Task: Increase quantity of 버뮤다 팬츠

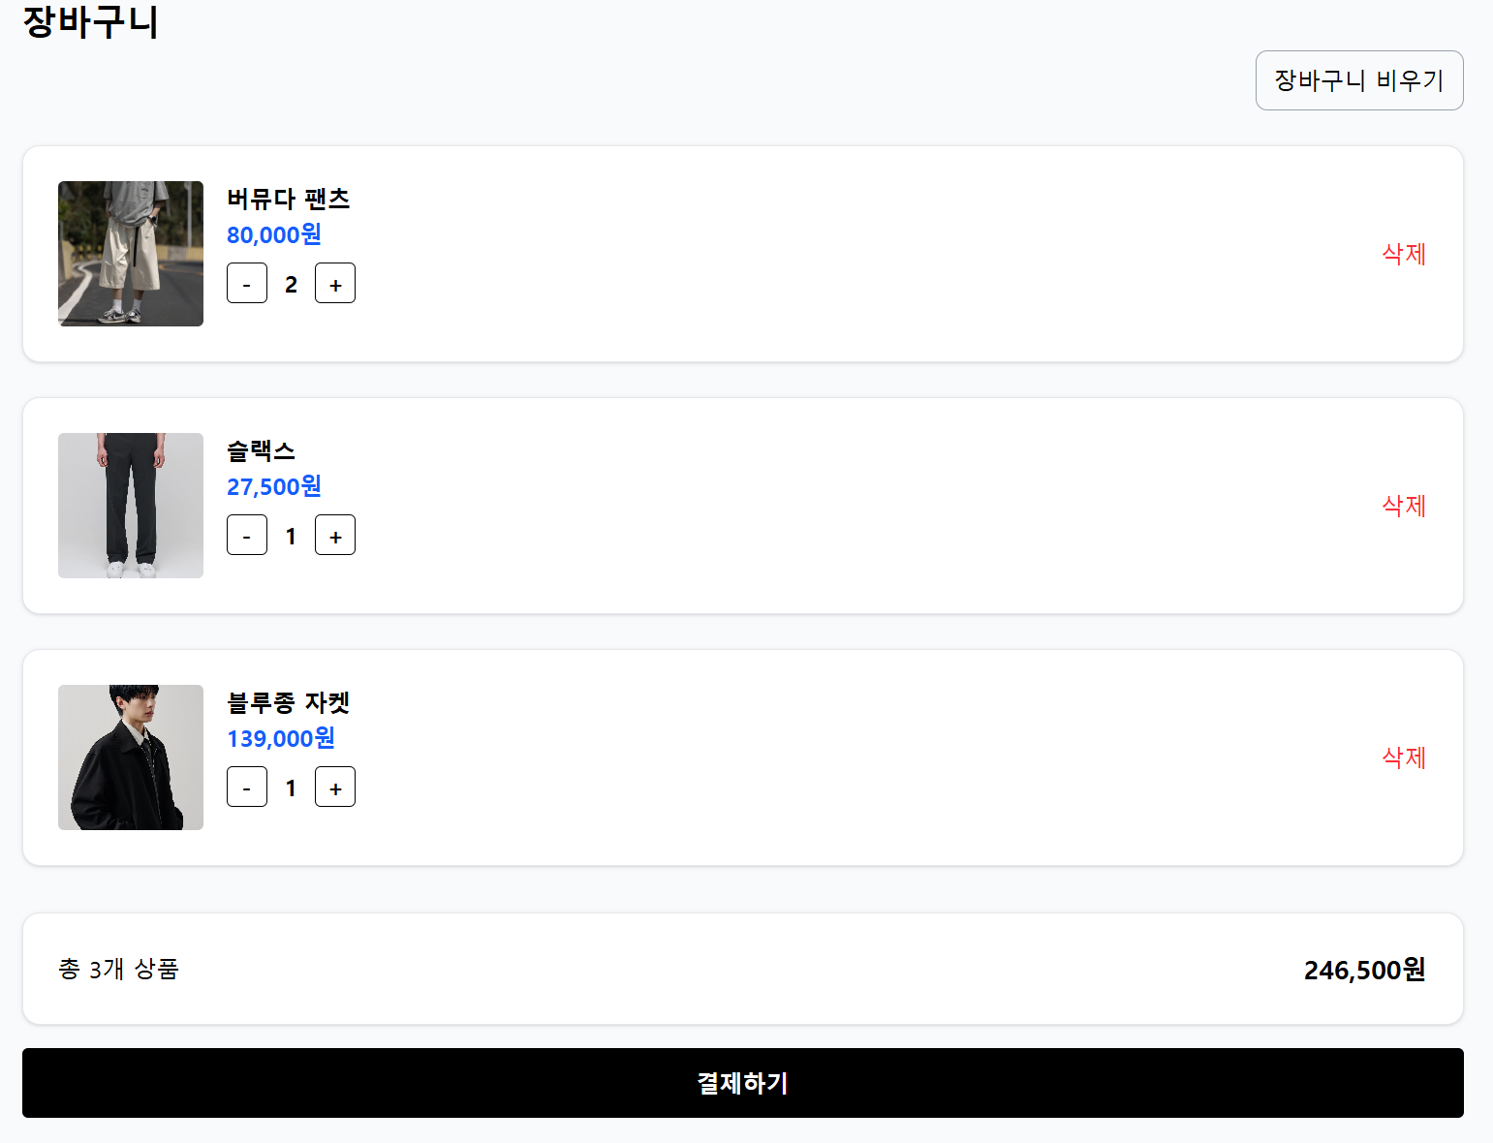Action: (x=335, y=283)
